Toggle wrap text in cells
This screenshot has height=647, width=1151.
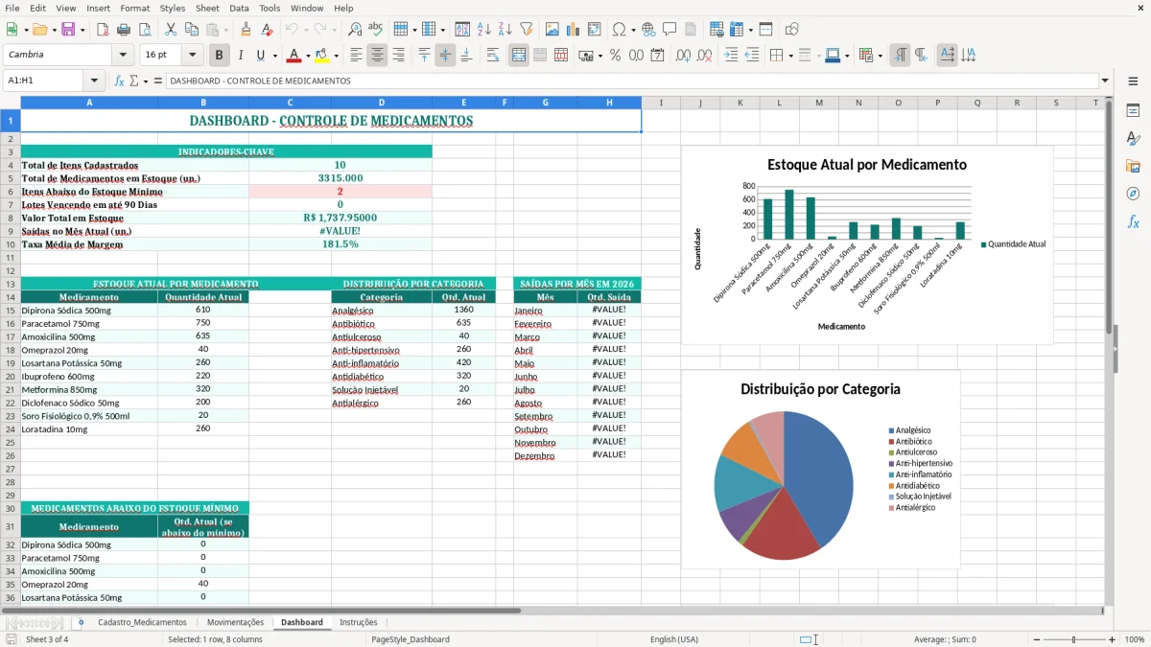[x=492, y=56]
